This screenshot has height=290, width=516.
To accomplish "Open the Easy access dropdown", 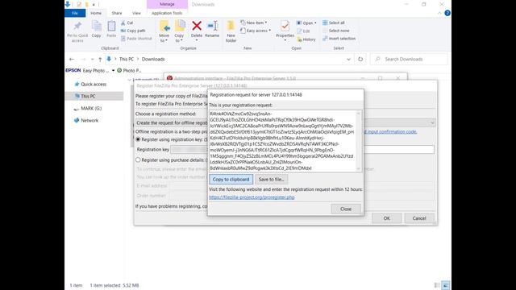I will [x=256, y=31].
